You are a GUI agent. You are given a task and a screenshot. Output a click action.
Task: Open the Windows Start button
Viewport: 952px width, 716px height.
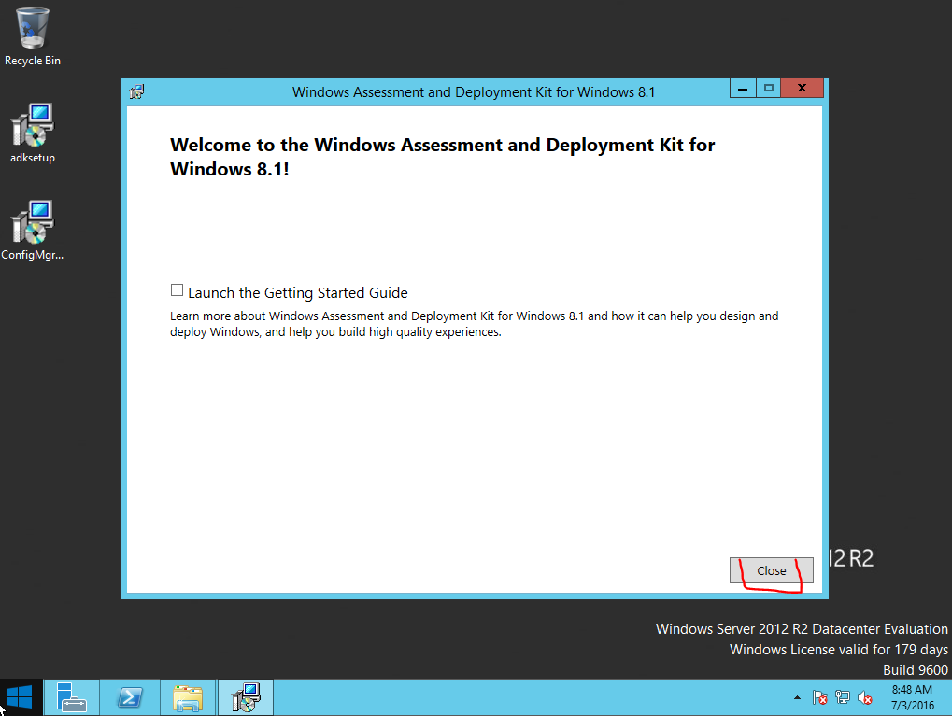(20, 697)
